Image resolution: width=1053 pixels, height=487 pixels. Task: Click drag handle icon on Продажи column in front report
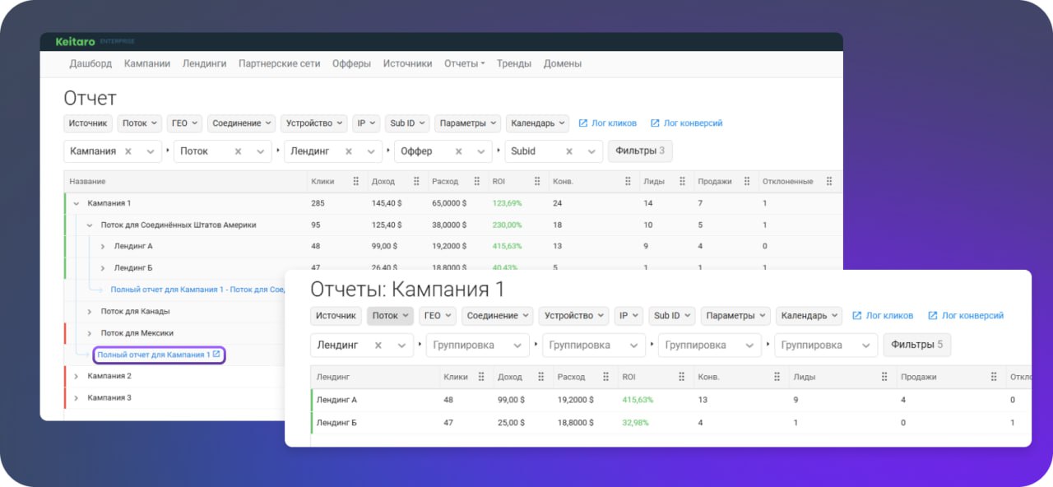[993, 377]
